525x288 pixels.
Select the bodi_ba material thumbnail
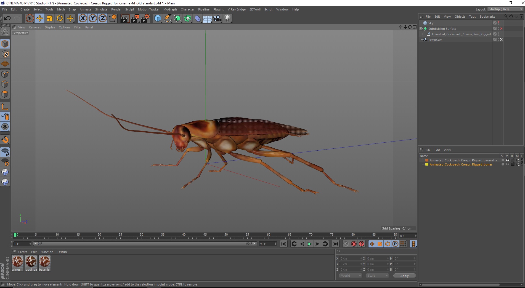[x=31, y=263]
